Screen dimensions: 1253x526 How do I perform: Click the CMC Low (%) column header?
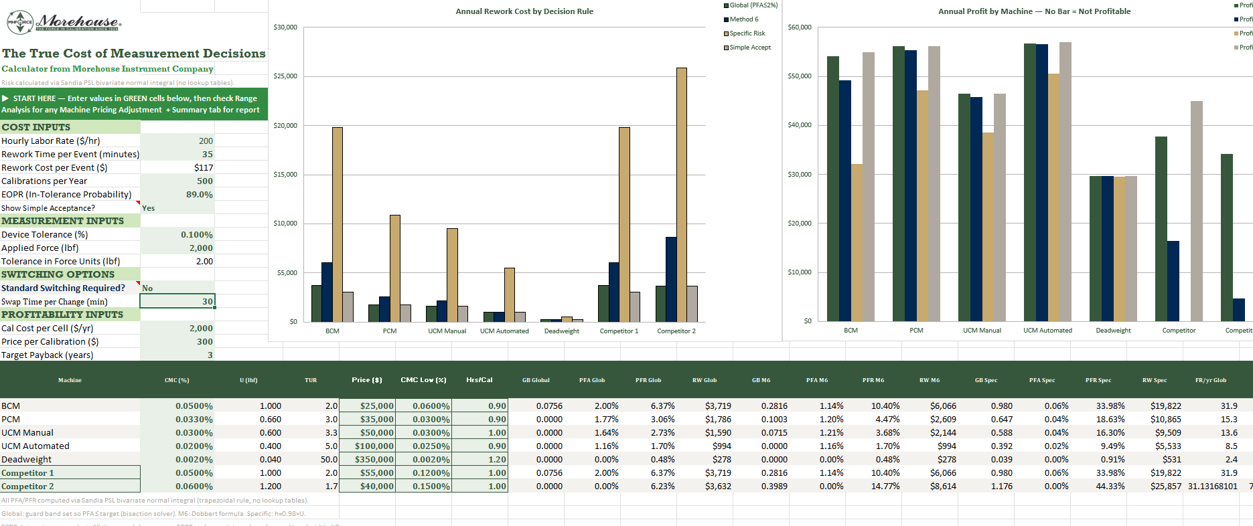click(x=423, y=379)
